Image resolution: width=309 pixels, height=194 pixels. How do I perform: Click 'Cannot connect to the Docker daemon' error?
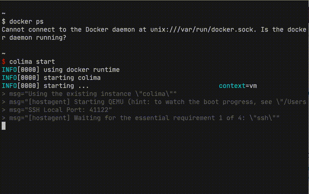point(68,30)
